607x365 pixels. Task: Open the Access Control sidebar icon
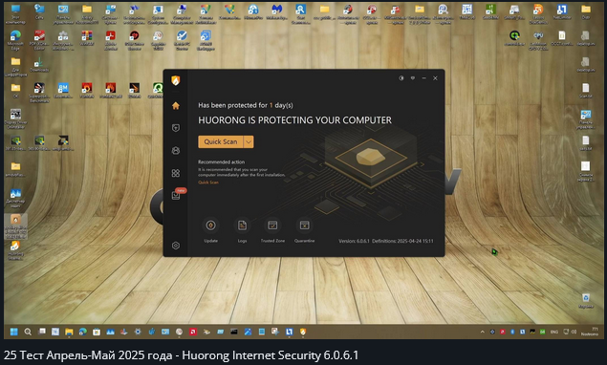pyautogui.click(x=176, y=151)
